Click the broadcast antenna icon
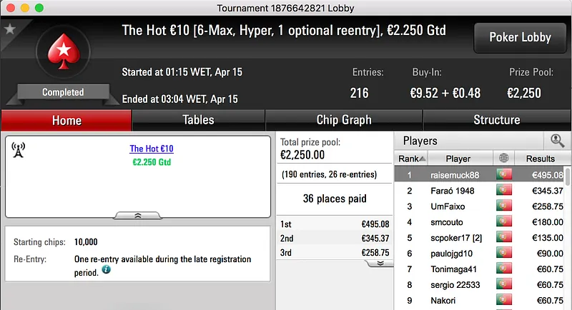The width and height of the screenshot is (572, 310). 19,150
